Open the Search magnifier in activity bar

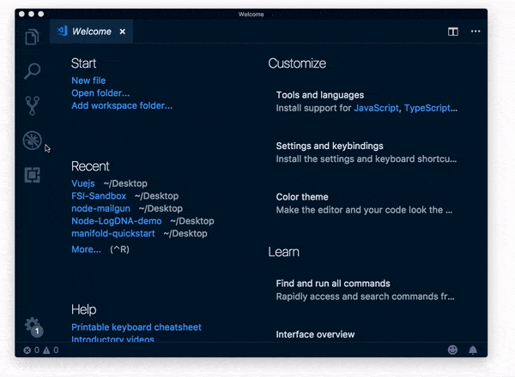33,71
